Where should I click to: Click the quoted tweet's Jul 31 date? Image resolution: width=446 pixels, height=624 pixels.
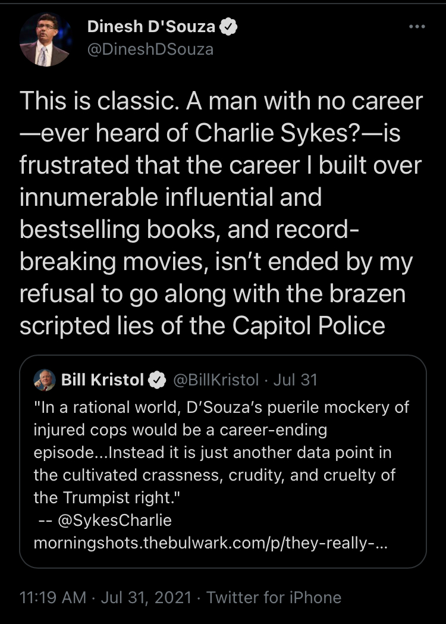pos(295,380)
